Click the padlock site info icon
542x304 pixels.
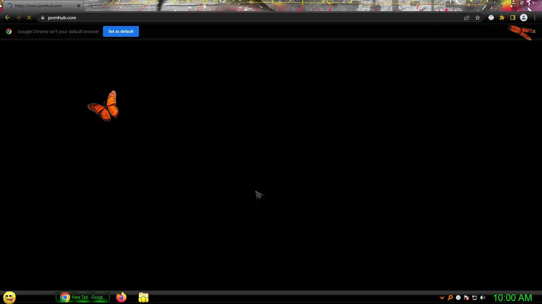(43, 18)
